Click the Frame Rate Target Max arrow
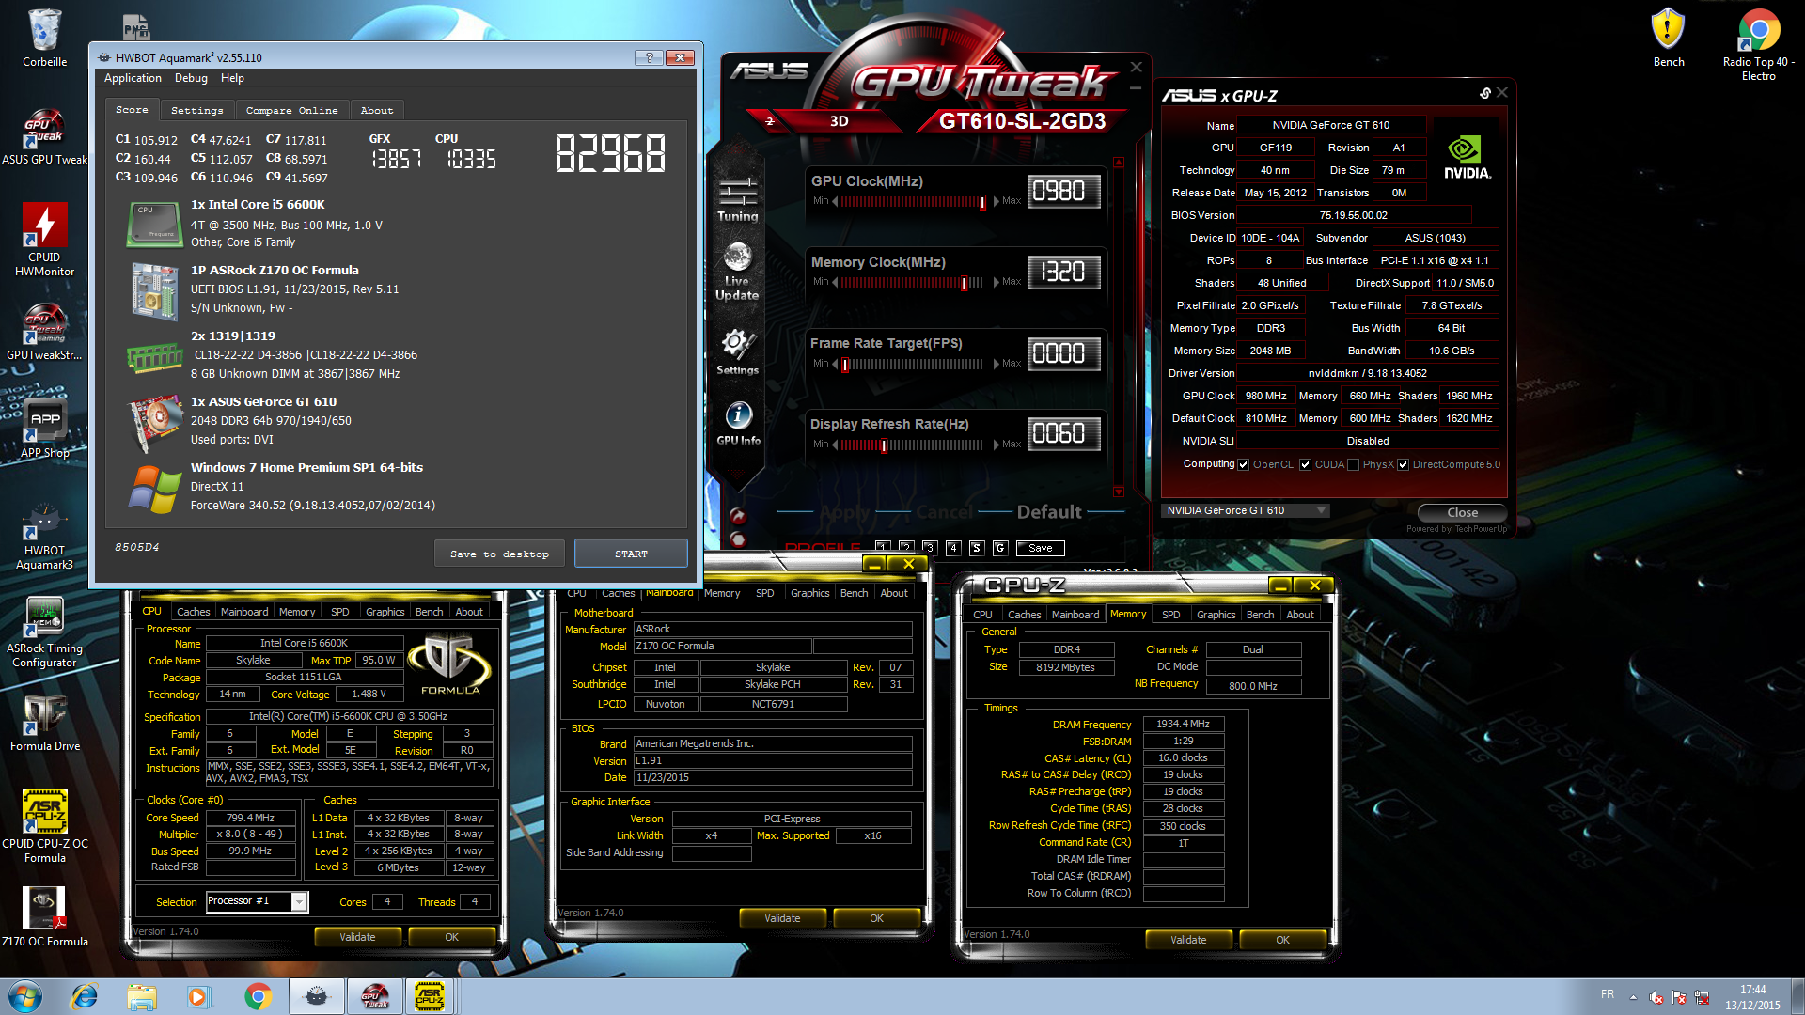1805x1015 pixels. [996, 364]
